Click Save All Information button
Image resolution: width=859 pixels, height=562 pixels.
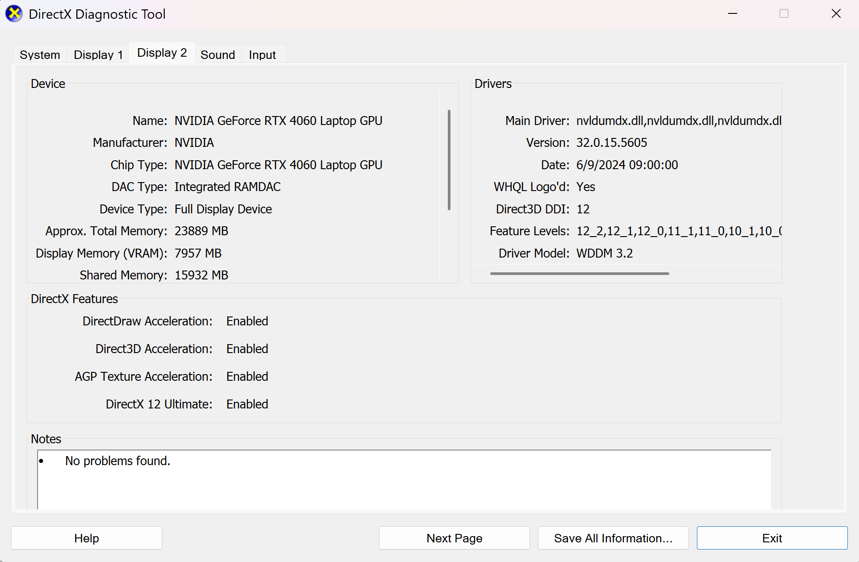613,538
